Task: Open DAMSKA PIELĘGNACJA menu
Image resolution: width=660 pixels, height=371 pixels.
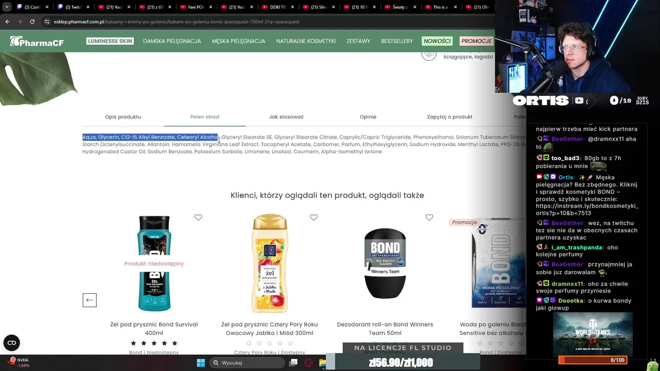Action: click(172, 41)
